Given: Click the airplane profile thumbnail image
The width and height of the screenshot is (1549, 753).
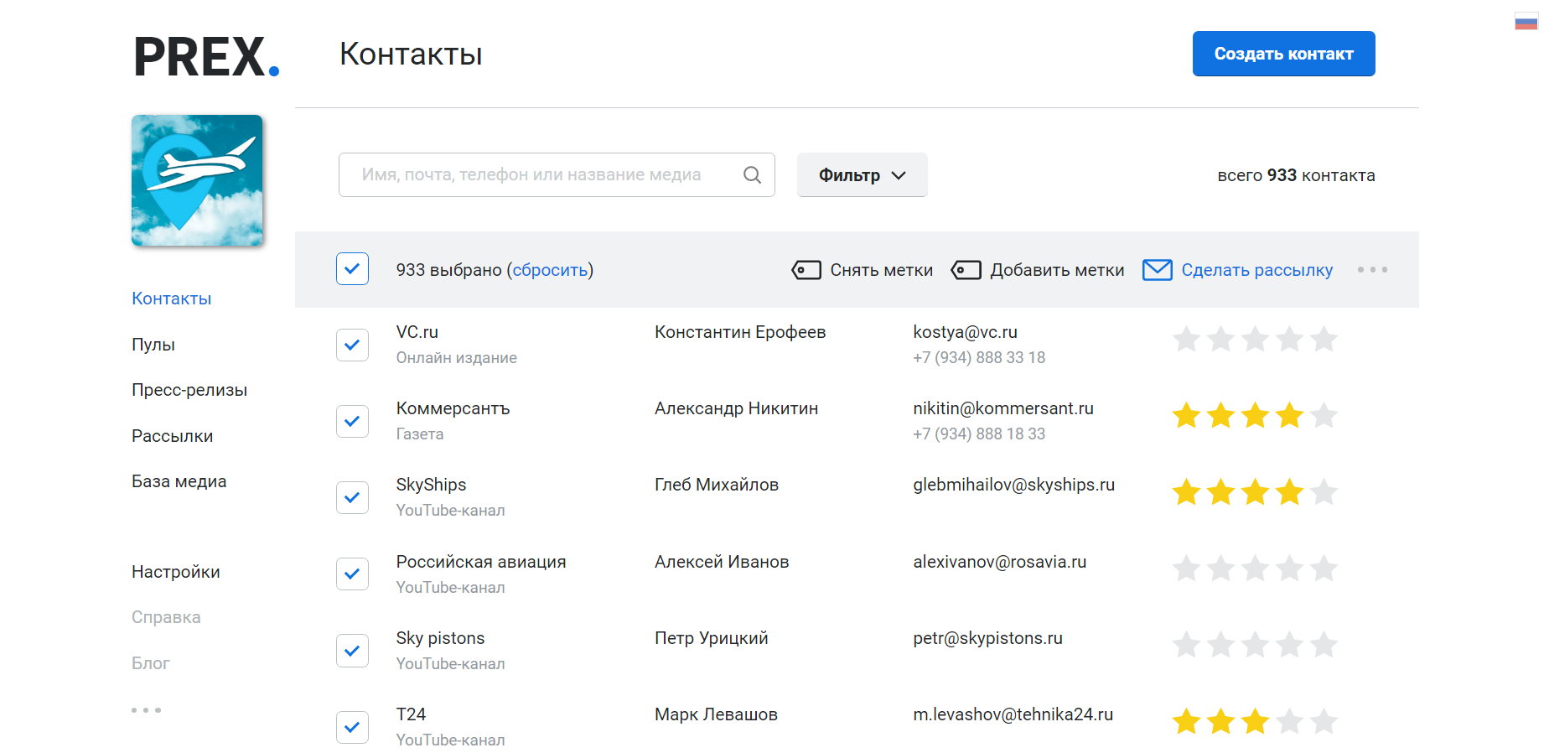Looking at the screenshot, I should click(x=197, y=180).
